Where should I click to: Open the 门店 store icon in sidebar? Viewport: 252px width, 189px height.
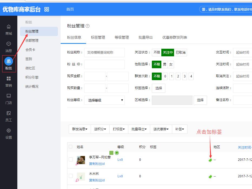(x=9, y=96)
